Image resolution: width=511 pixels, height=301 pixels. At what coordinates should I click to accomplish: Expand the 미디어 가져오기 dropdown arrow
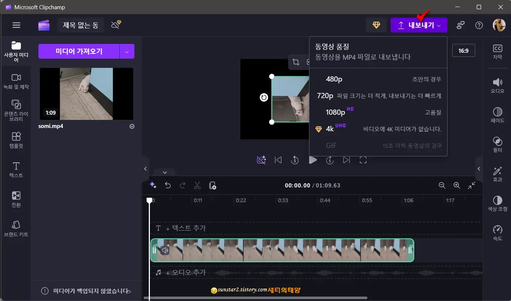(127, 51)
